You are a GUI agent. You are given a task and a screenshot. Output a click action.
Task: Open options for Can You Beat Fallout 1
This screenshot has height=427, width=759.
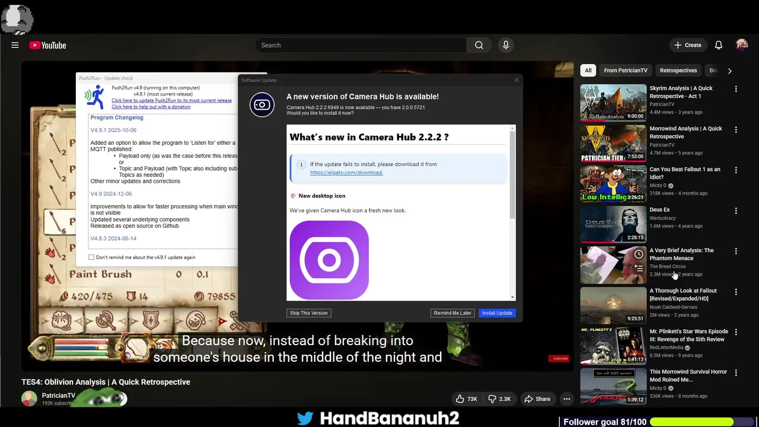click(736, 170)
